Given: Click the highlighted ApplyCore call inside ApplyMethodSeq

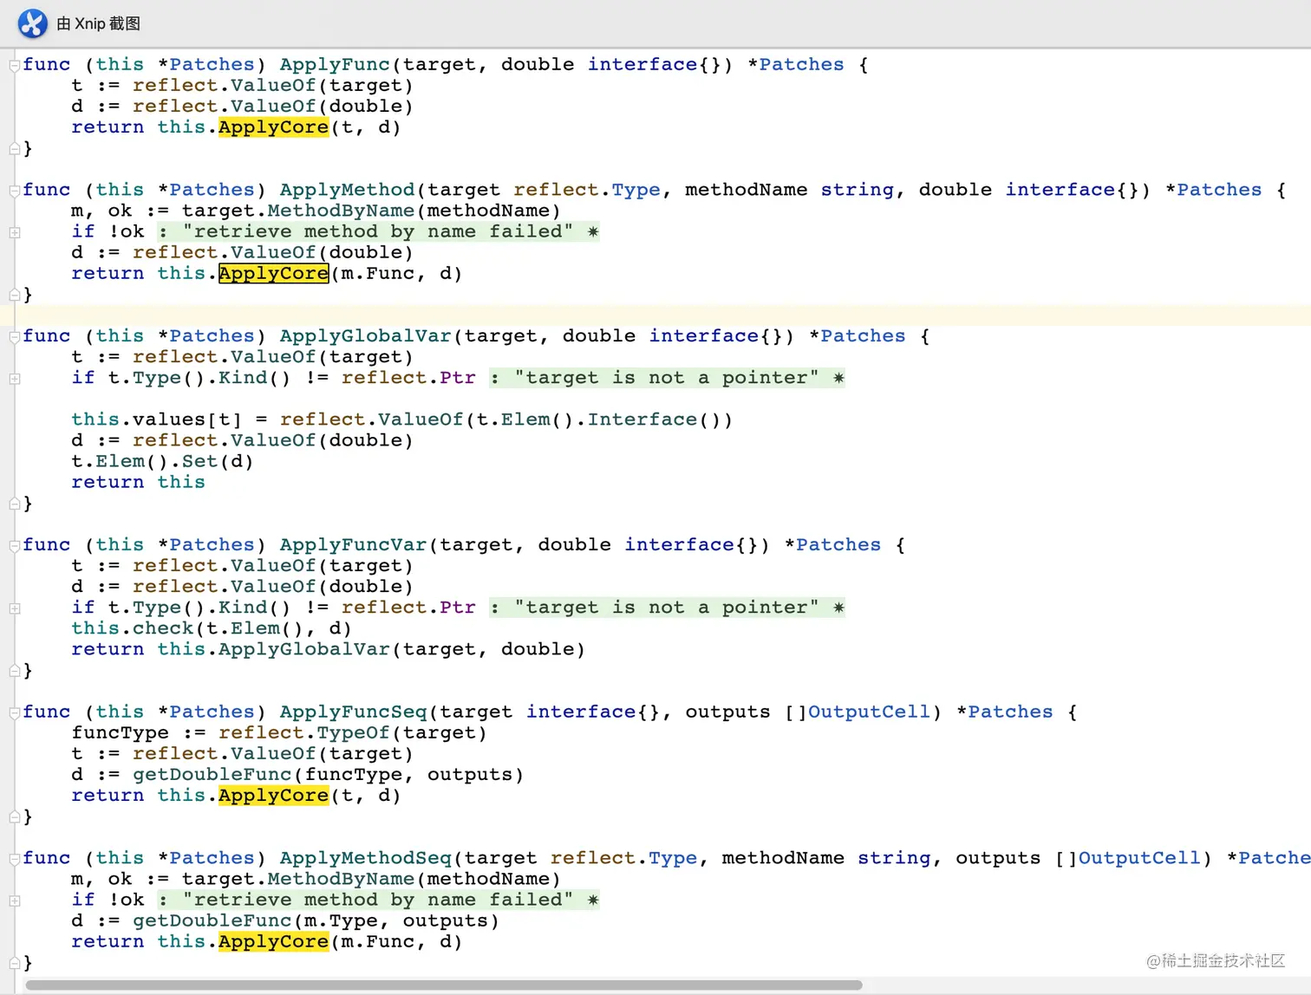Looking at the screenshot, I should tap(273, 942).
